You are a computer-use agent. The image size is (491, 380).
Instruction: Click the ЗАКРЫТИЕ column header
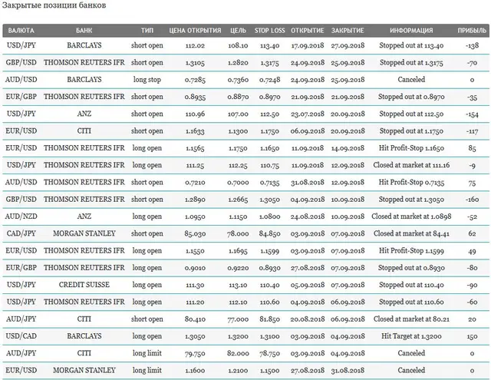[x=348, y=31]
